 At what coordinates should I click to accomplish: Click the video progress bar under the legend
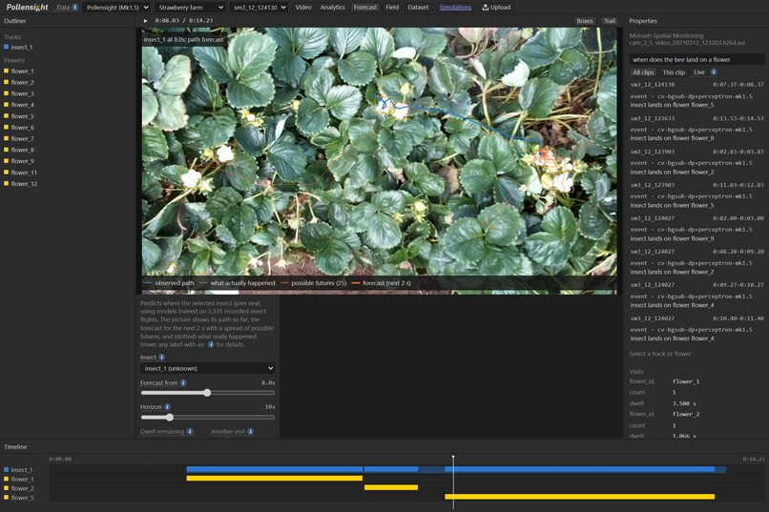379,293
